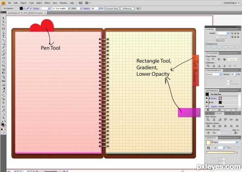
Task: Click the Stroke link in control bar
Action: (x=36, y=8)
